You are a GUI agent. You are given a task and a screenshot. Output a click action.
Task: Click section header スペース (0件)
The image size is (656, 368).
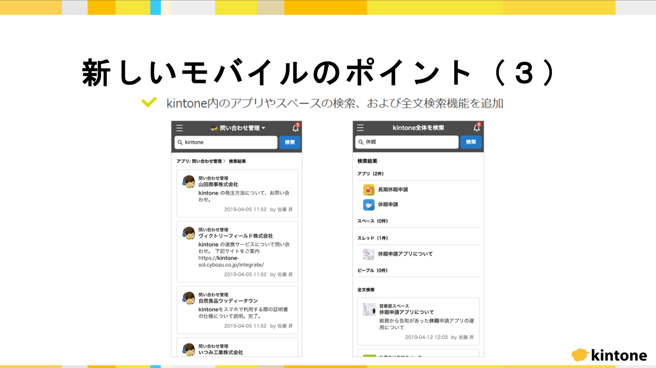coord(372,221)
